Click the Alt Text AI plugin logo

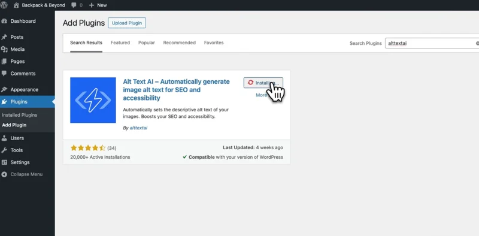coord(93,100)
